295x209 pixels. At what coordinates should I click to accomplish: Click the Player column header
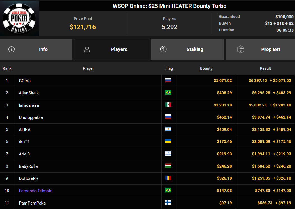(88, 68)
